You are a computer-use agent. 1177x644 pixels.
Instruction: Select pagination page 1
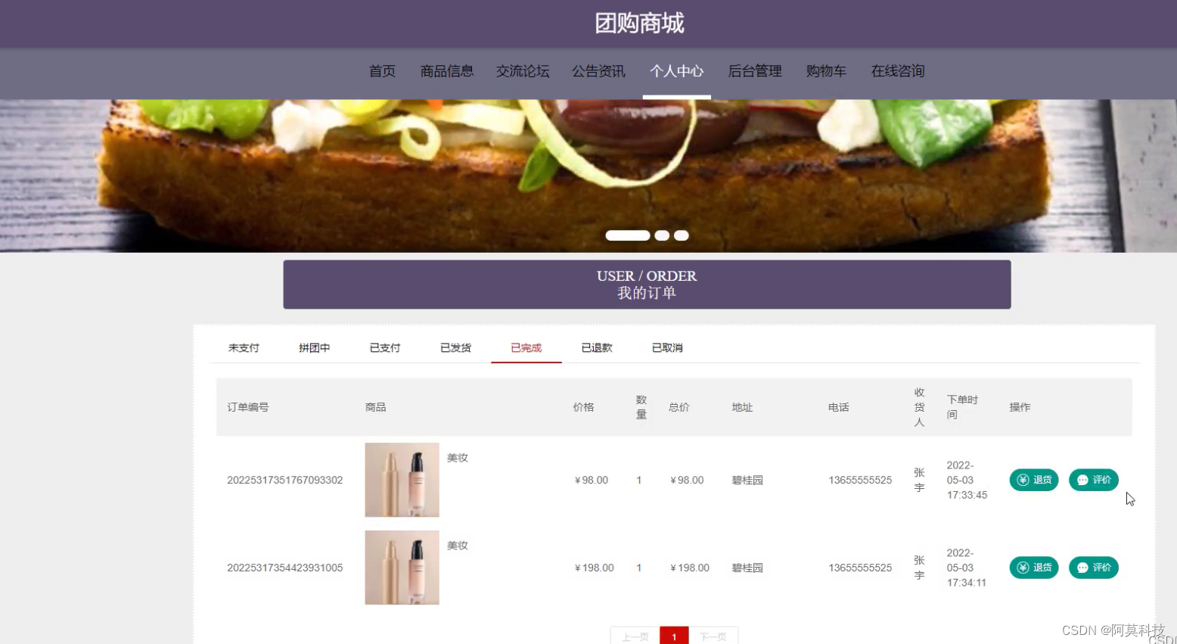coord(674,636)
